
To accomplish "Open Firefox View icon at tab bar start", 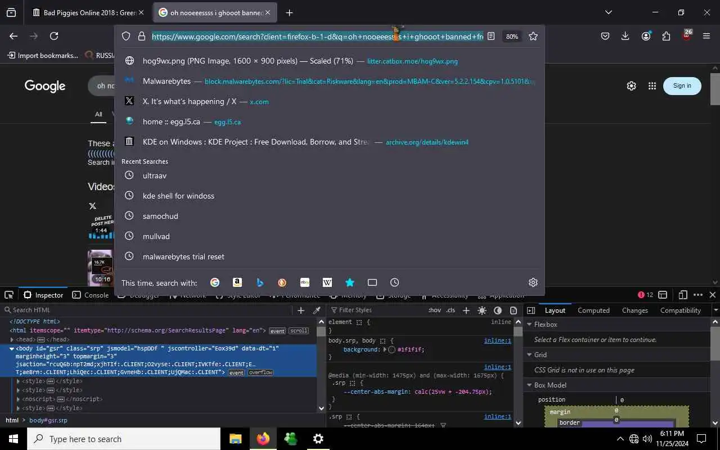I will (11, 12).
